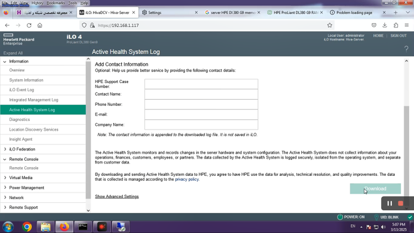Screen dimensions: 414x233
Task: Open the privacy policy link
Action: coord(187,180)
